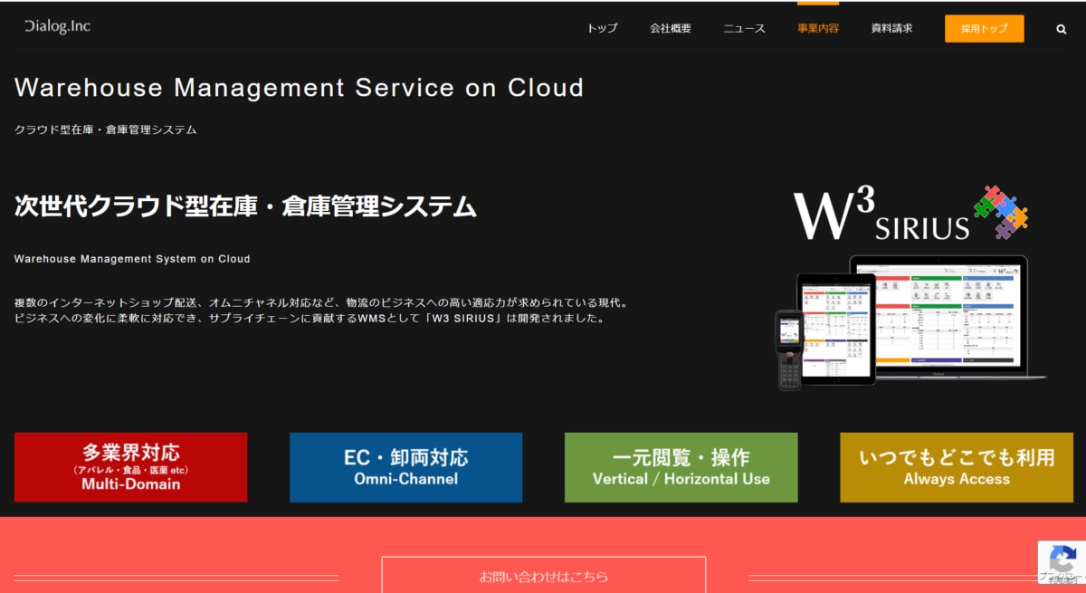Click the blue EC・卸両対応 Omni-Channel banner

405,467
